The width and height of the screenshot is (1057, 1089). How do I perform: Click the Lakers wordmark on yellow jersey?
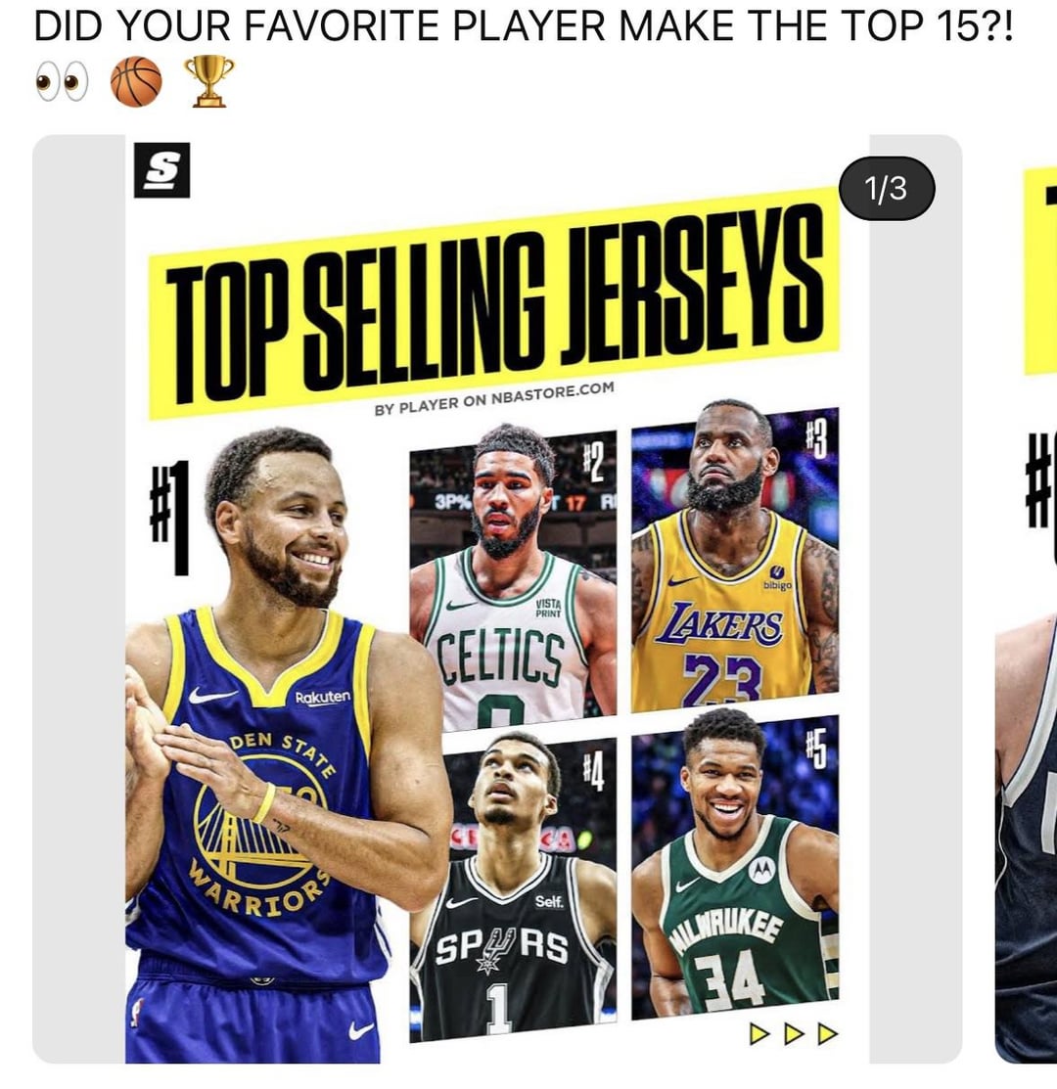pyautogui.click(x=720, y=624)
